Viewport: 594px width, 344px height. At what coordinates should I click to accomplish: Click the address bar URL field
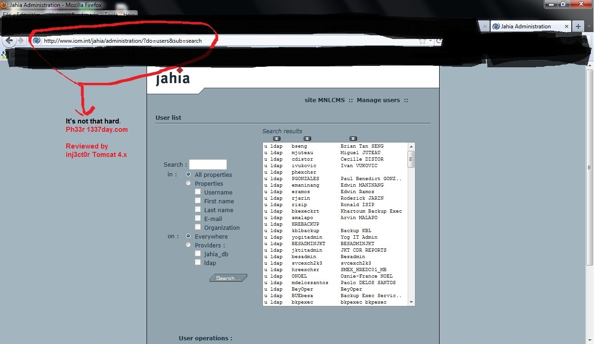point(230,41)
